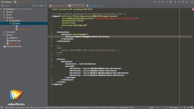Click the hide Project panel icon

(x=45, y=6)
